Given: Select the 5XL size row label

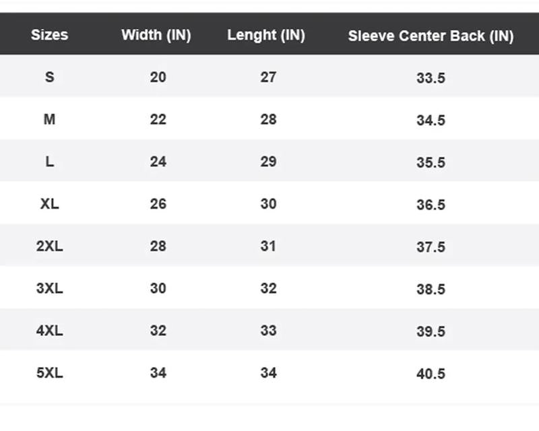Looking at the screenshot, I should coord(49,373).
